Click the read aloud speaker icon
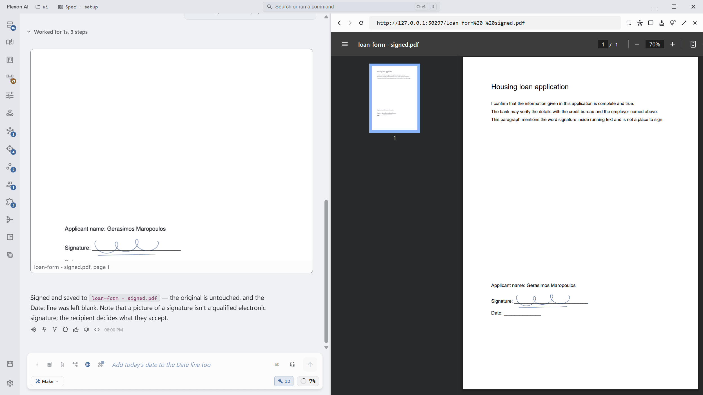The image size is (703, 395). click(34, 329)
